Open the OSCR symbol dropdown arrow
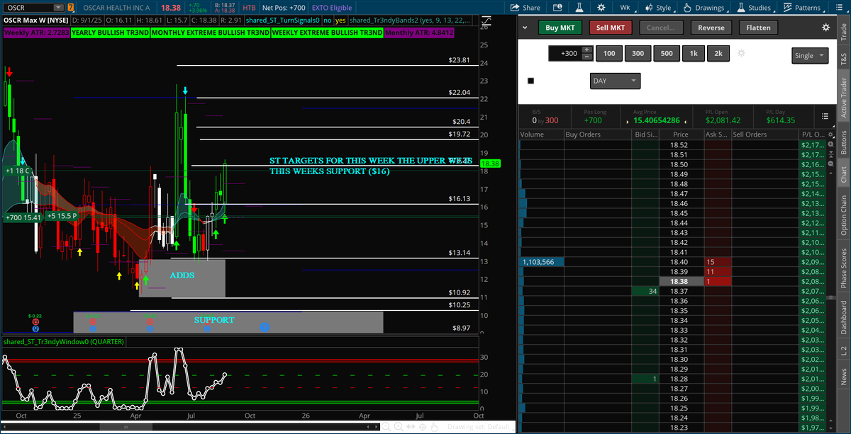This screenshot has height=434, width=851. coord(60,8)
